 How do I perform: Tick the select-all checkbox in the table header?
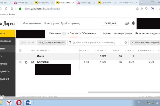(20, 50)
